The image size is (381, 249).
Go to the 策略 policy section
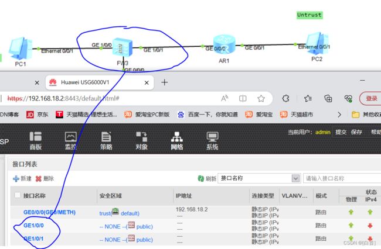pyautogui.click(x=106, y=140)
